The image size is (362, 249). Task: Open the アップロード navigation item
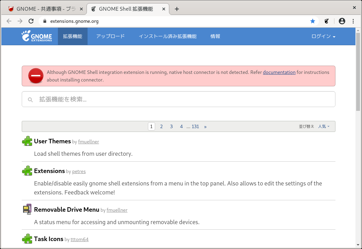tap(110, 36)
